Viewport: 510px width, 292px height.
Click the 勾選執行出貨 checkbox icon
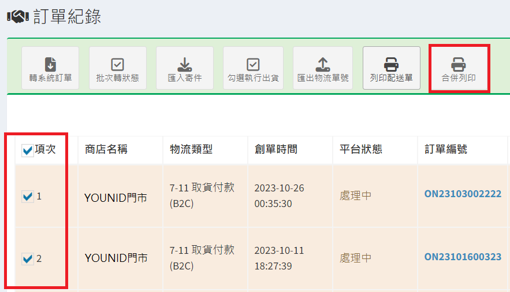click(253, 64)
